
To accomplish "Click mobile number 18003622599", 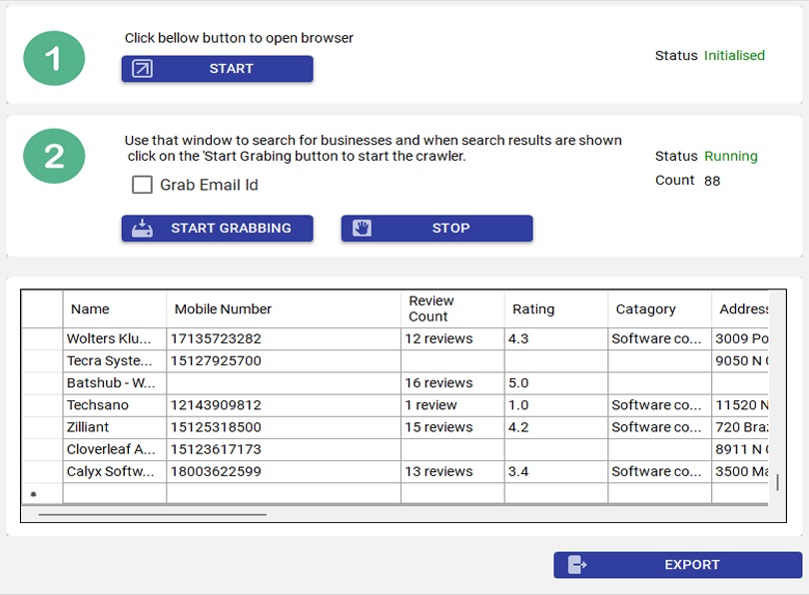I will click(284, 472).
